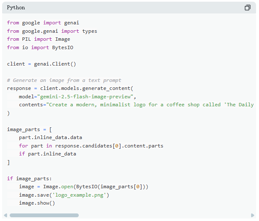
Task: Click the 'image.show()' call
Action: point(37,203)
